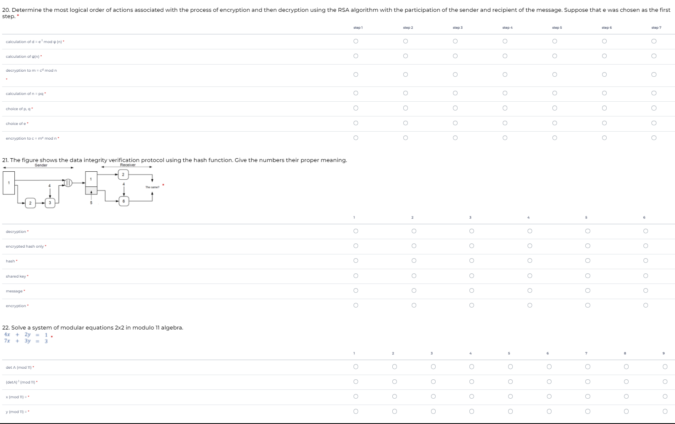Mark step 1 for choice of p, q

point(356,108)
